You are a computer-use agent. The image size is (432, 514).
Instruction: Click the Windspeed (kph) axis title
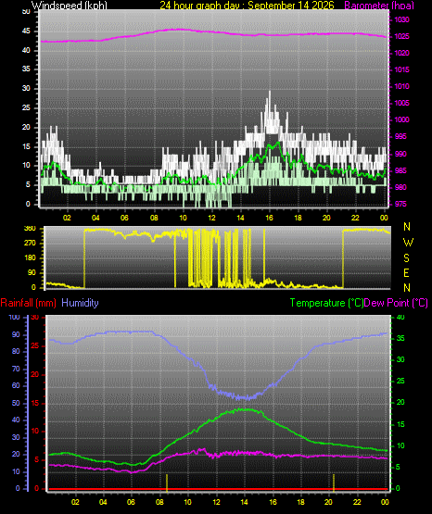70,6
